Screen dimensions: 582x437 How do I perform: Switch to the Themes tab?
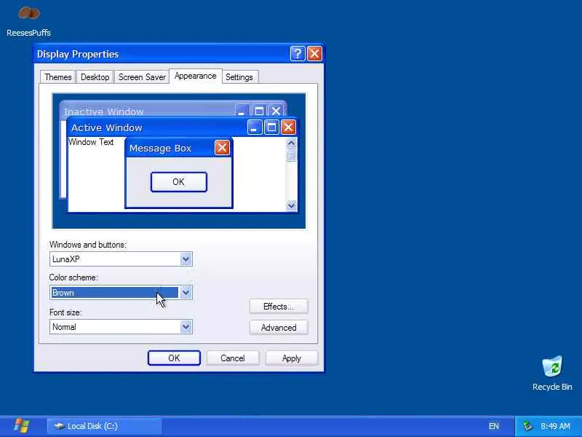coord(58,77)
